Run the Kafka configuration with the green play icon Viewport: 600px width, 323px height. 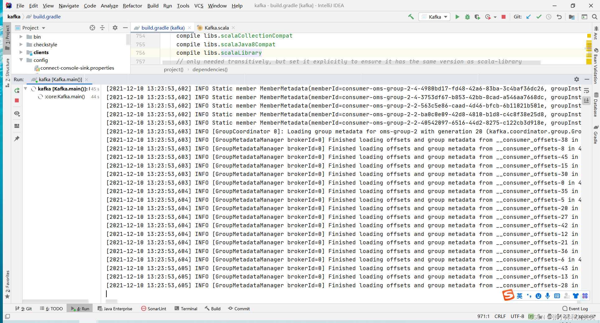457,17
